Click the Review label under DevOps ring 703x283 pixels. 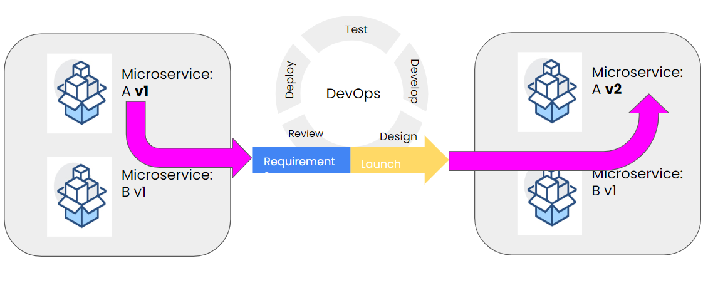306,133
